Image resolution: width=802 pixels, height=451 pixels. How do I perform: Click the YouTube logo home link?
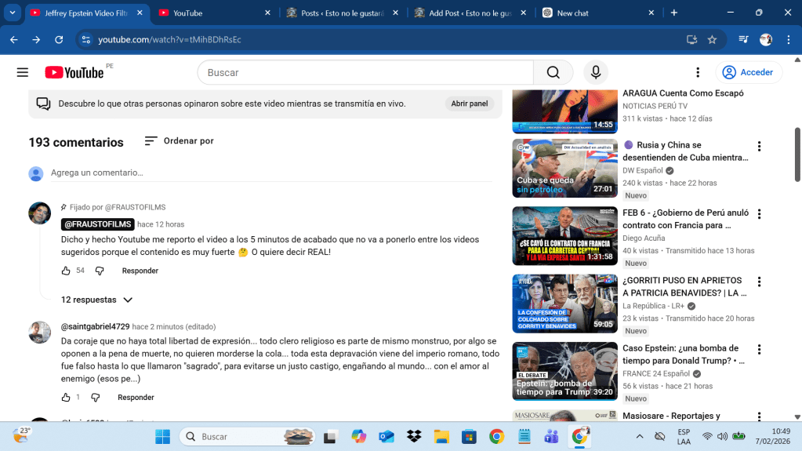click(74, 72)
